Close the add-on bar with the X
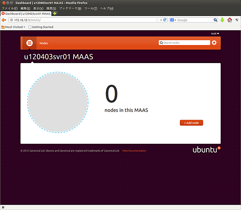The height and width of the screenshot is (210, 241). click(x=3, y=207)
